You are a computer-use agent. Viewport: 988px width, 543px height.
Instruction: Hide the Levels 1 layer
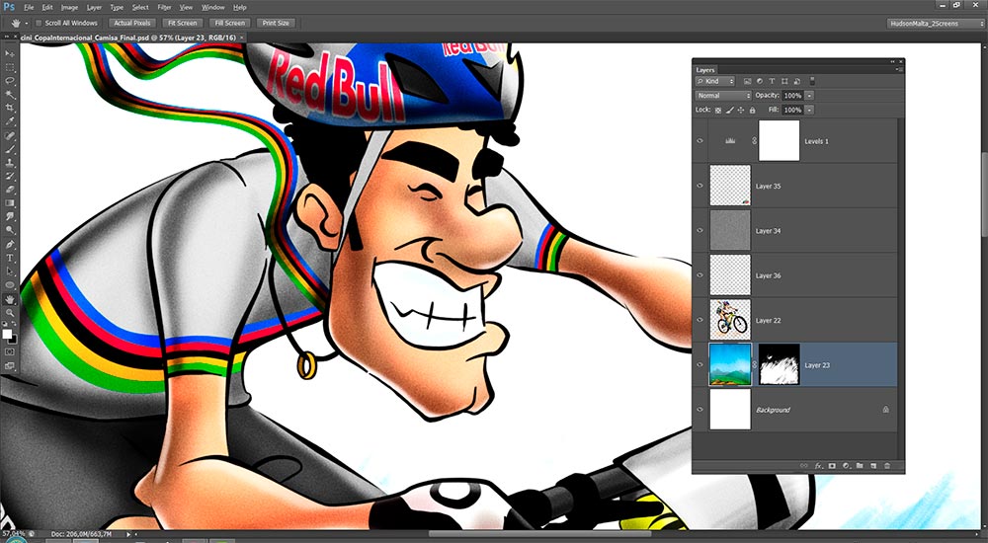pos(700,141)
